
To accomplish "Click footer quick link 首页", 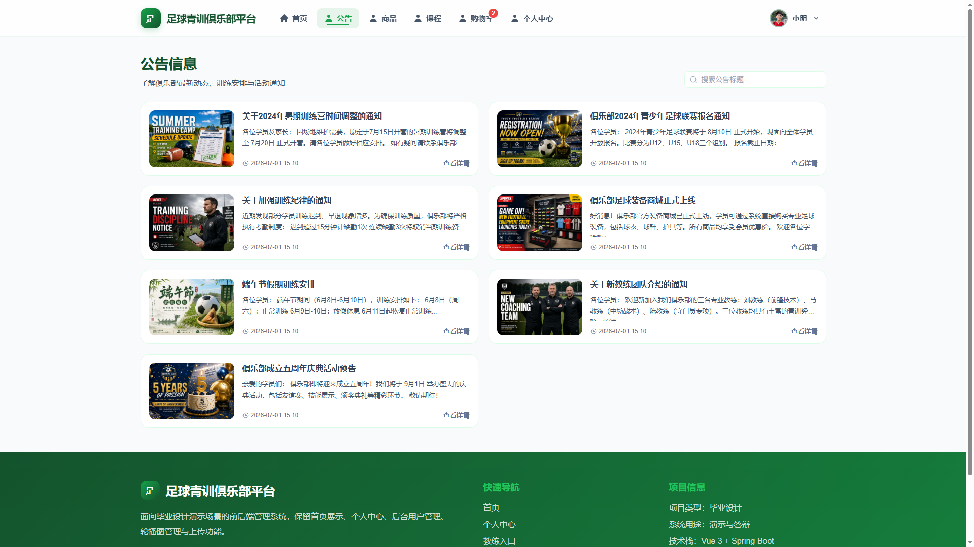I will click(491, 507).
